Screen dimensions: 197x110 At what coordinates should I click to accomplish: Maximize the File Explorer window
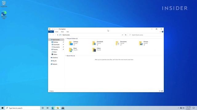(157, 29)
